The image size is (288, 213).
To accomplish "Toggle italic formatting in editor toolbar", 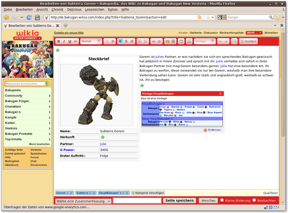I will tap(64, 41).
